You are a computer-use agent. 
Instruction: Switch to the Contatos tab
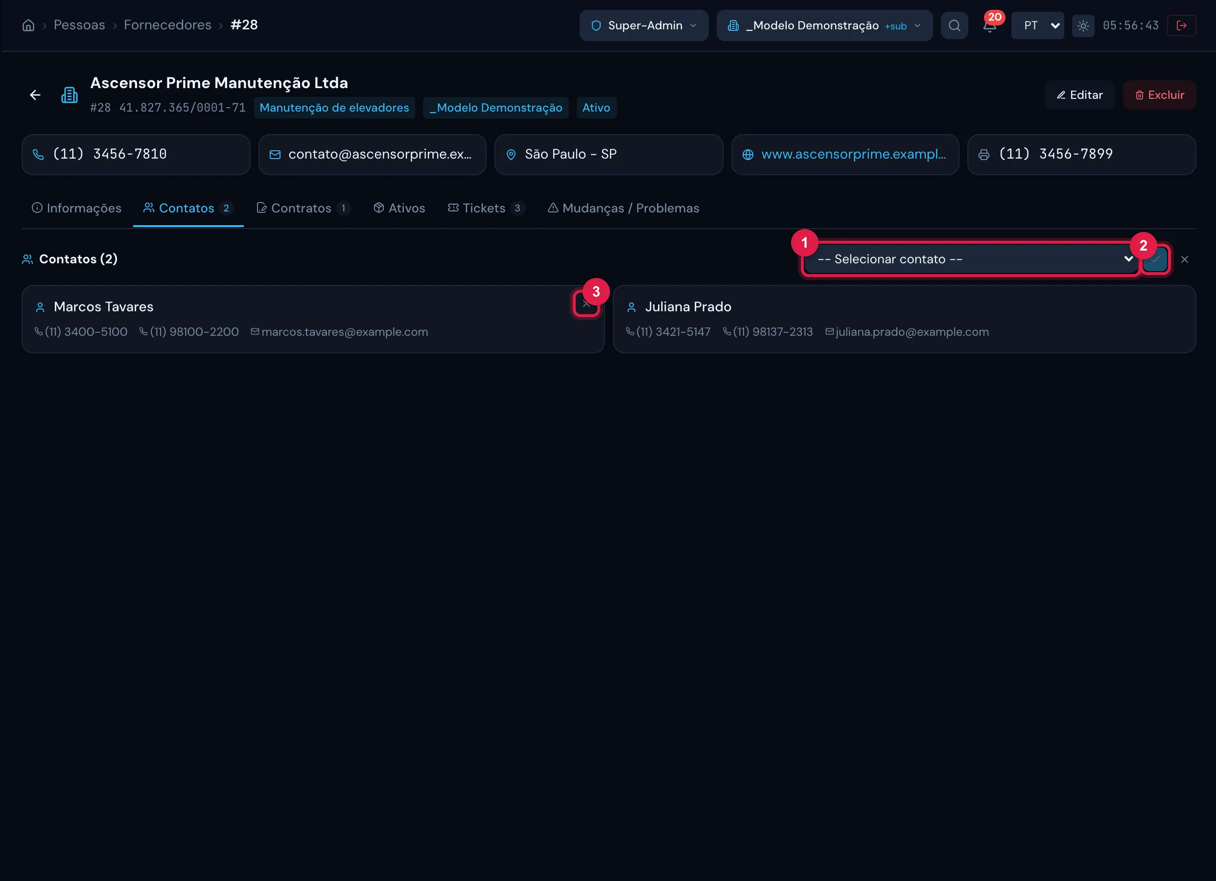coord(188,208)
